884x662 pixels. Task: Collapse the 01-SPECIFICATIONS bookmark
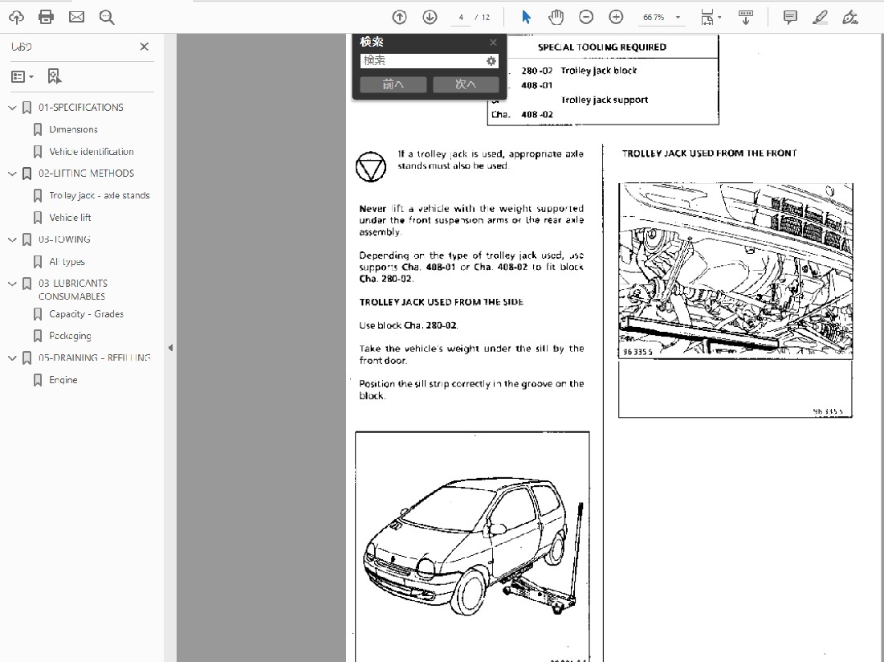(12, 108)
